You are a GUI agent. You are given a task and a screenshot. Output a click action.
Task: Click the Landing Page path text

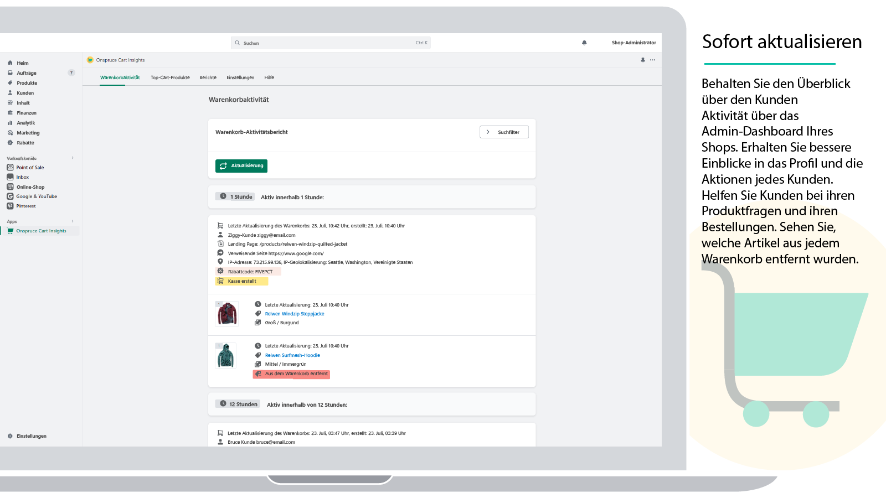(287, 244)
